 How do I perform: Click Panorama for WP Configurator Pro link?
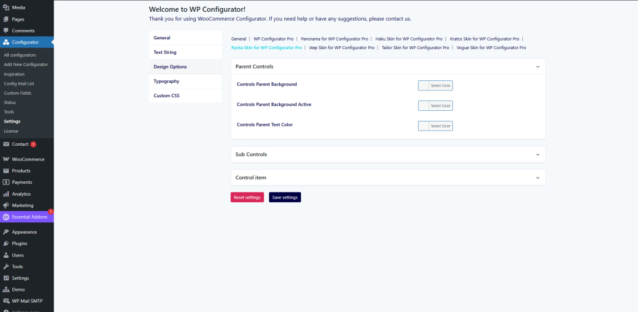tap(335, 39)
